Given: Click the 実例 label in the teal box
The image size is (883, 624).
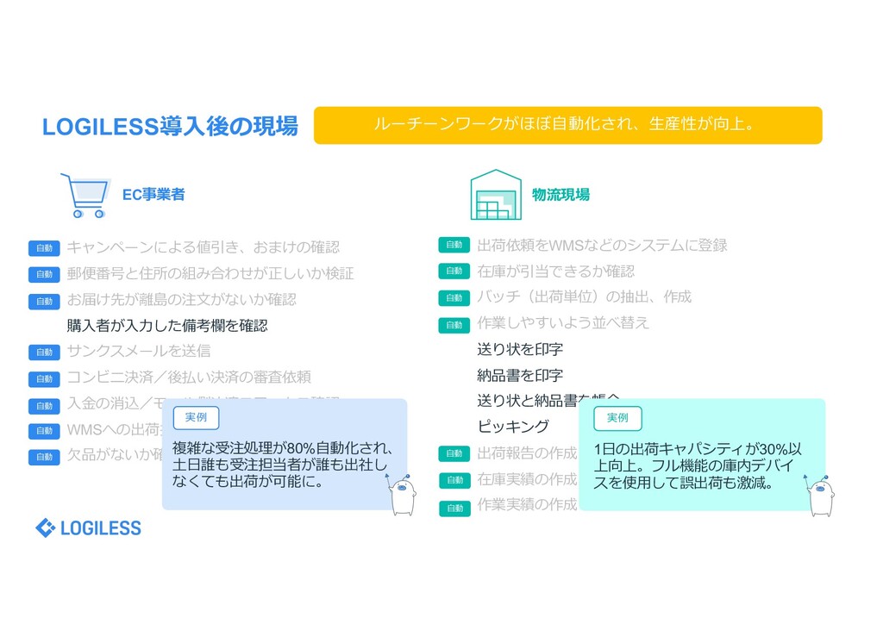Looking at the screenshot, I should (x=617, y=418).
